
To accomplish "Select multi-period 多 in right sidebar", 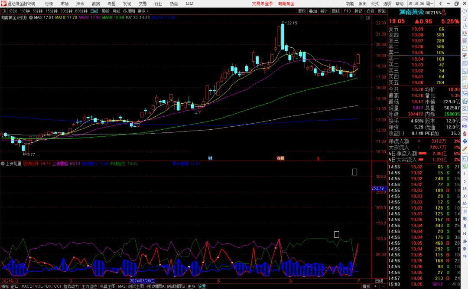I will [465, 241].
